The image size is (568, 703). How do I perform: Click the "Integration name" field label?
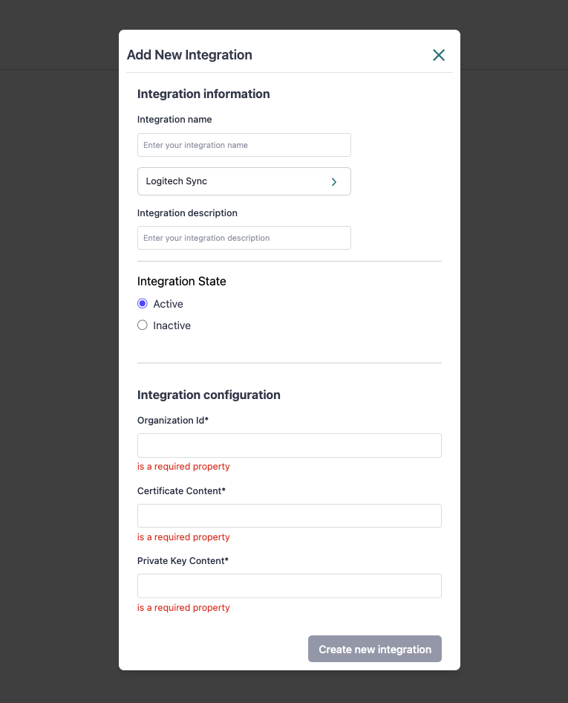174,120
